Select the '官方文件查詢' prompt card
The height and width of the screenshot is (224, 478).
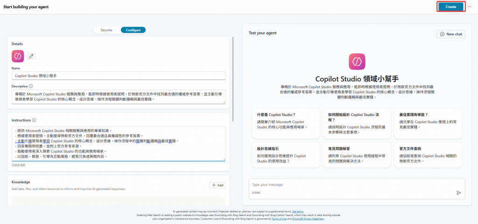click(428, 154)
